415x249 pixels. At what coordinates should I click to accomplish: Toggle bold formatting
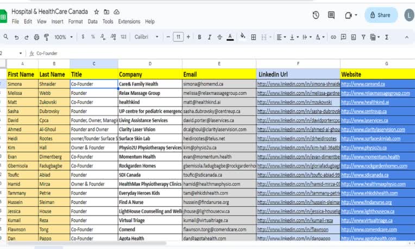coord(199,37)
